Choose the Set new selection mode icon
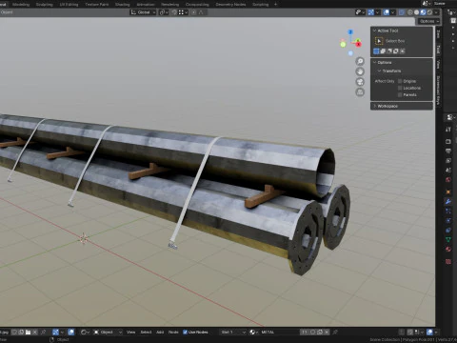Screen dimensions: 457x343 (x=376, y=51)
